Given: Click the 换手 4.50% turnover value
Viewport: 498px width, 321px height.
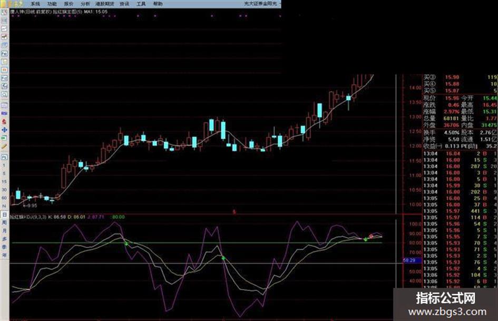Looking at the screenshot, I should point(452,132).
